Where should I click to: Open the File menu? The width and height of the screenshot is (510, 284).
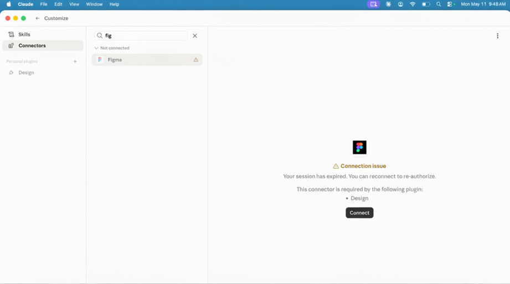[x=44, y=4]
